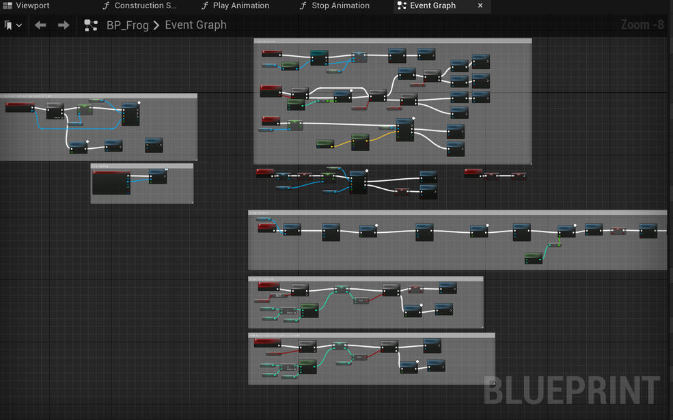Close the Event Graph tab with its X
673x420 pixels.
click(x=480, y=5)
